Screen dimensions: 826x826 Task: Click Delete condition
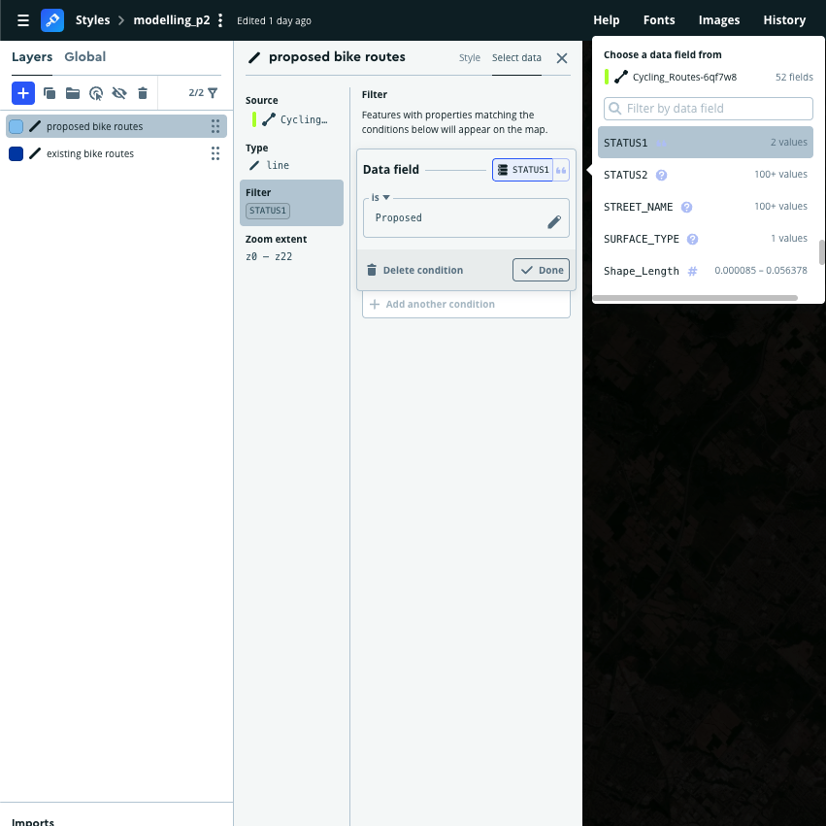(x=414, y=270)
